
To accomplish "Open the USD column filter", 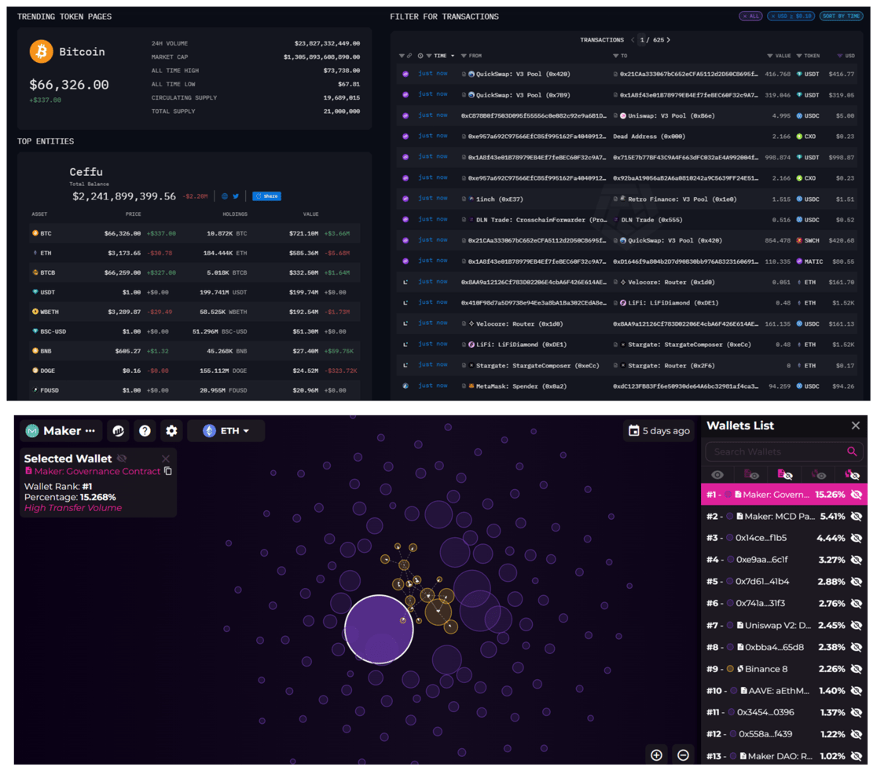I will click(x=840, y=56).
